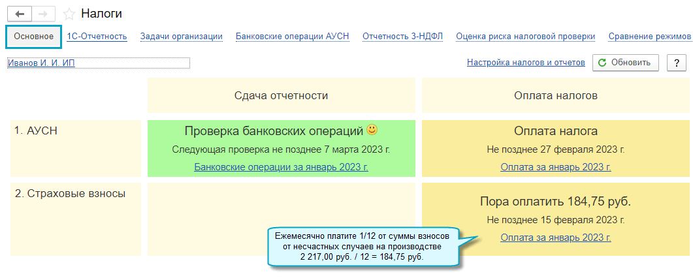Click text Не позднее 27 февраля 2023 г.

tap(556, 149)
